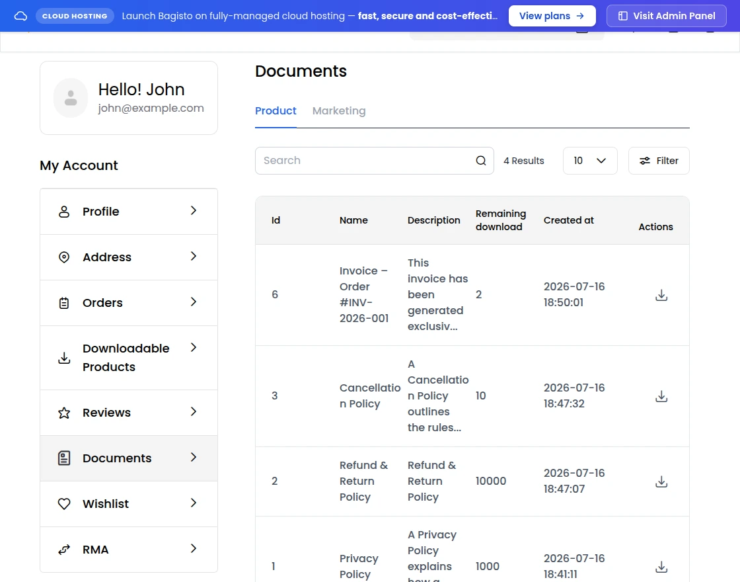Image resolution: width=740 pixels, height=582 pixels.
Task: Open Orders in My Account menu
Action: click(129, 303)
